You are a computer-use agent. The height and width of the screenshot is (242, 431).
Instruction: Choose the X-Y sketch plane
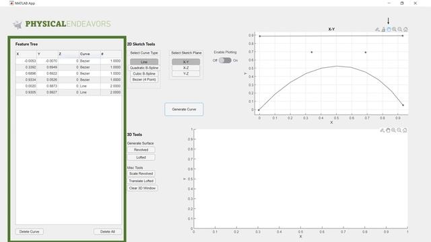(186, 62)
